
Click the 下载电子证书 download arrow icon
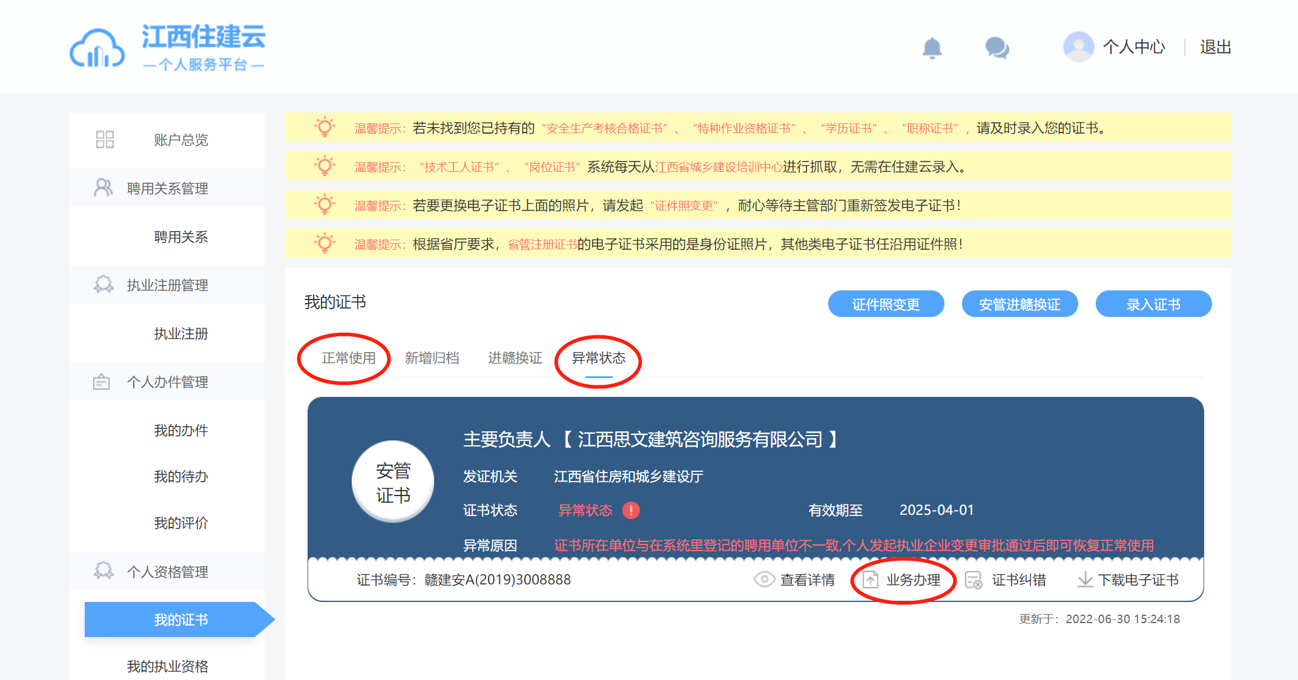pyautogui.click(x=1085, y=580)
